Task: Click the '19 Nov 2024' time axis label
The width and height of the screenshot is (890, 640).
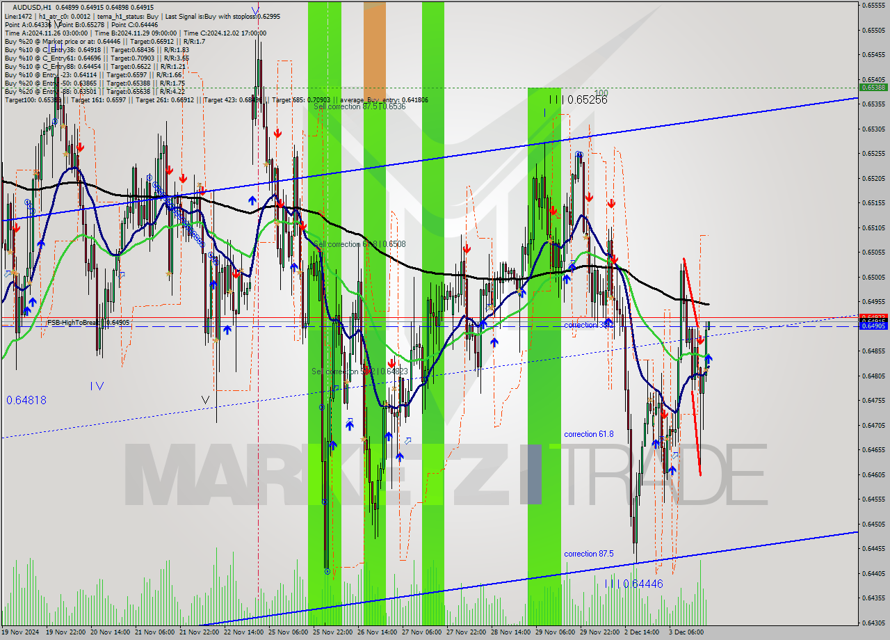Action: tap(21, 632)
